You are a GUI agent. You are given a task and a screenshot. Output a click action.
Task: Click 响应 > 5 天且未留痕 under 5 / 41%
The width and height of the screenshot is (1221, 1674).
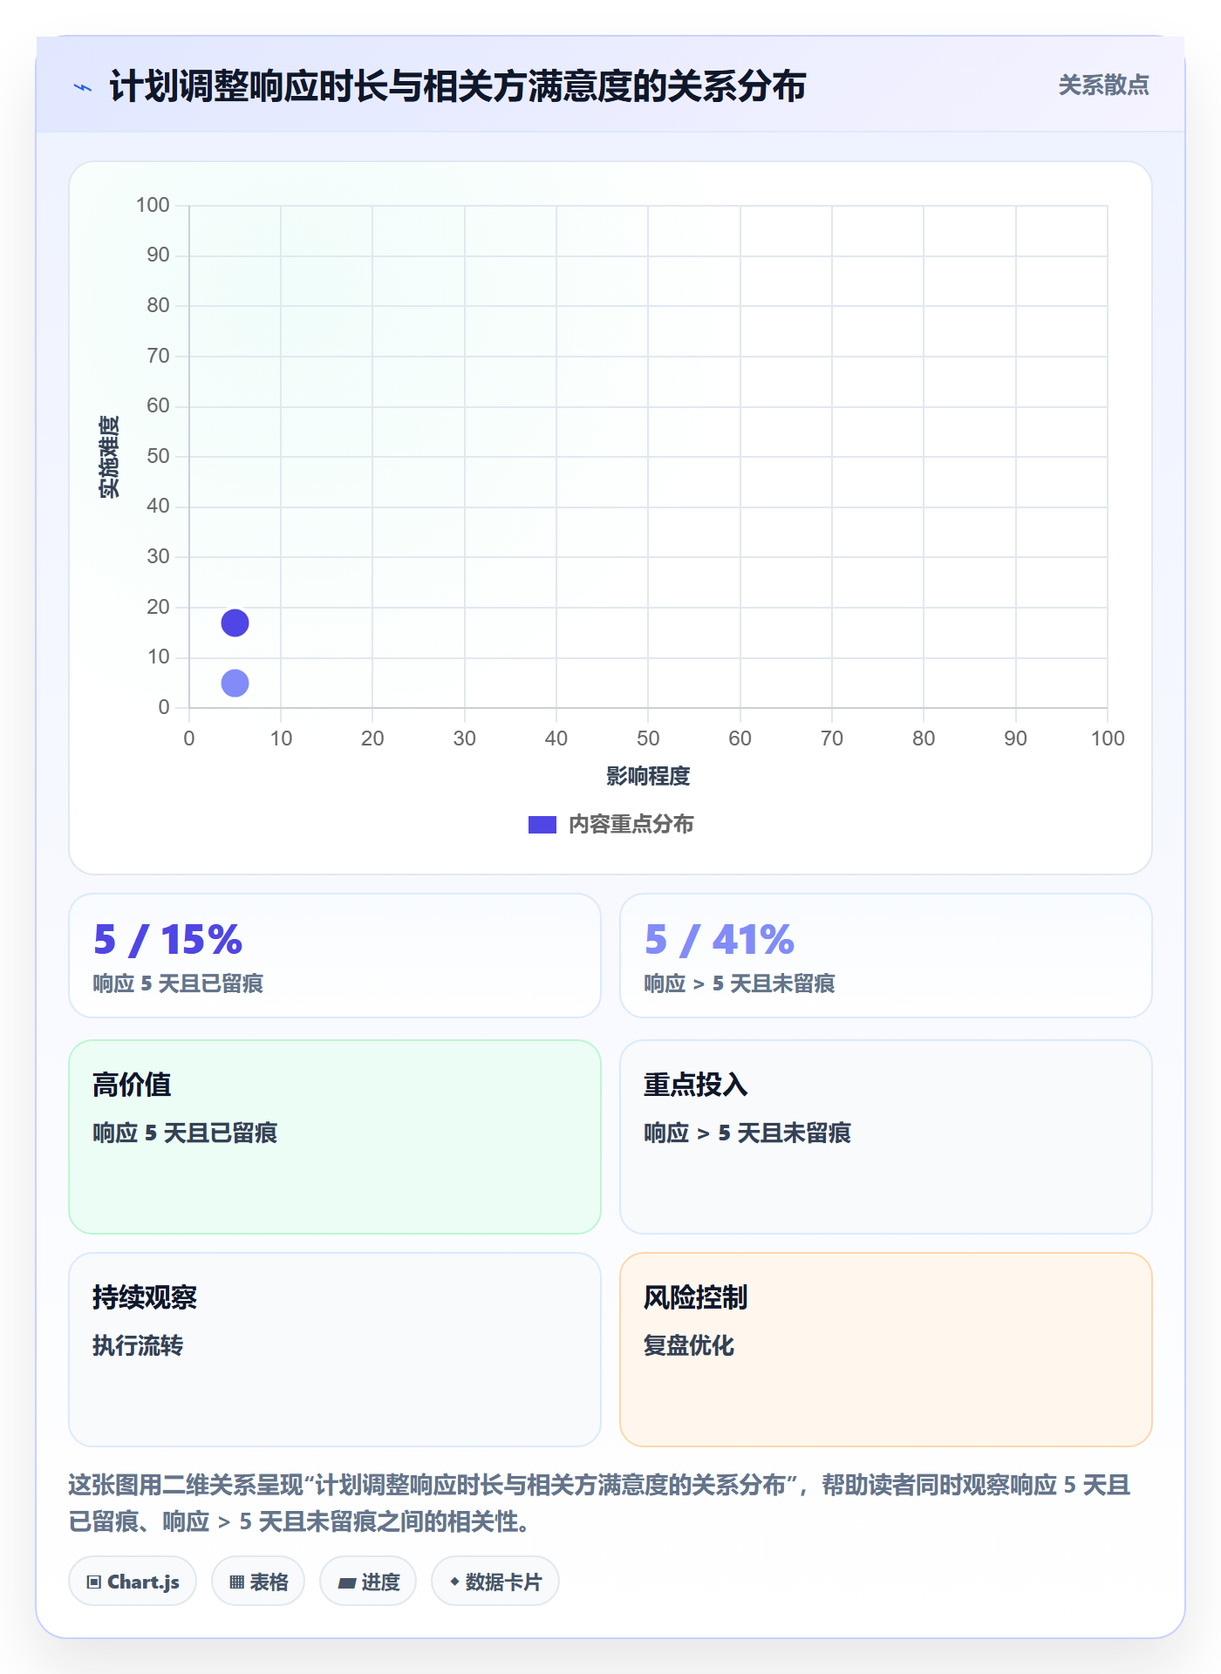coord(740,983)
